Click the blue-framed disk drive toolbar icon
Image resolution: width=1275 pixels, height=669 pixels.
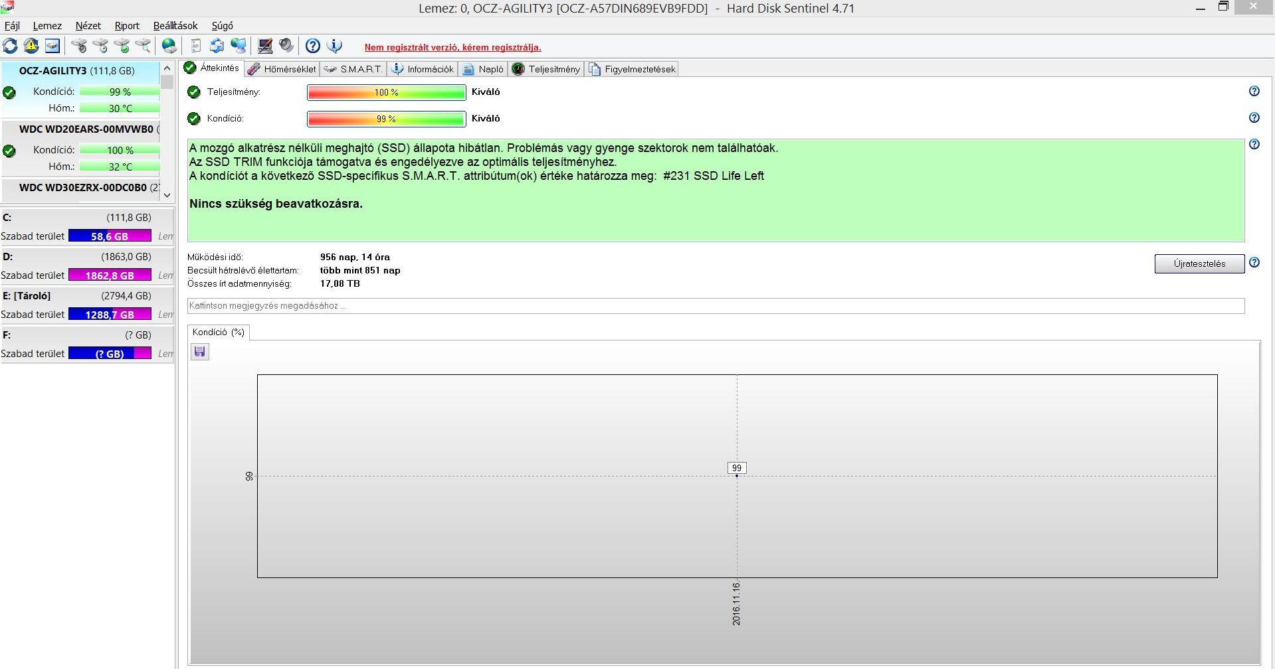coord(52,46)
